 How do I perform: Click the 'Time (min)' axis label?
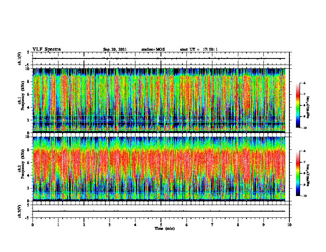point(165,229)
